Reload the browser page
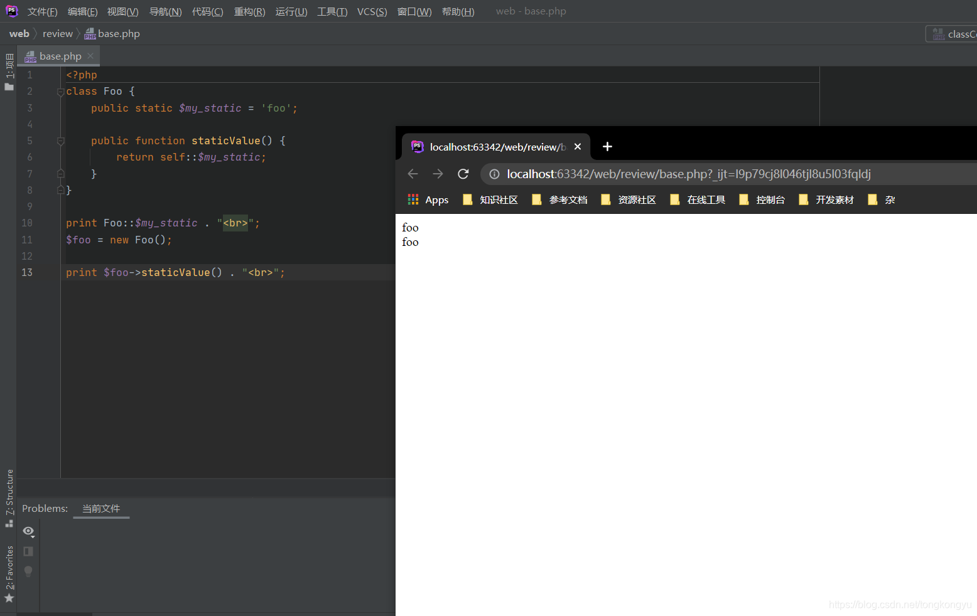Viewport: 977px width, 616px height. pos(463,174)
